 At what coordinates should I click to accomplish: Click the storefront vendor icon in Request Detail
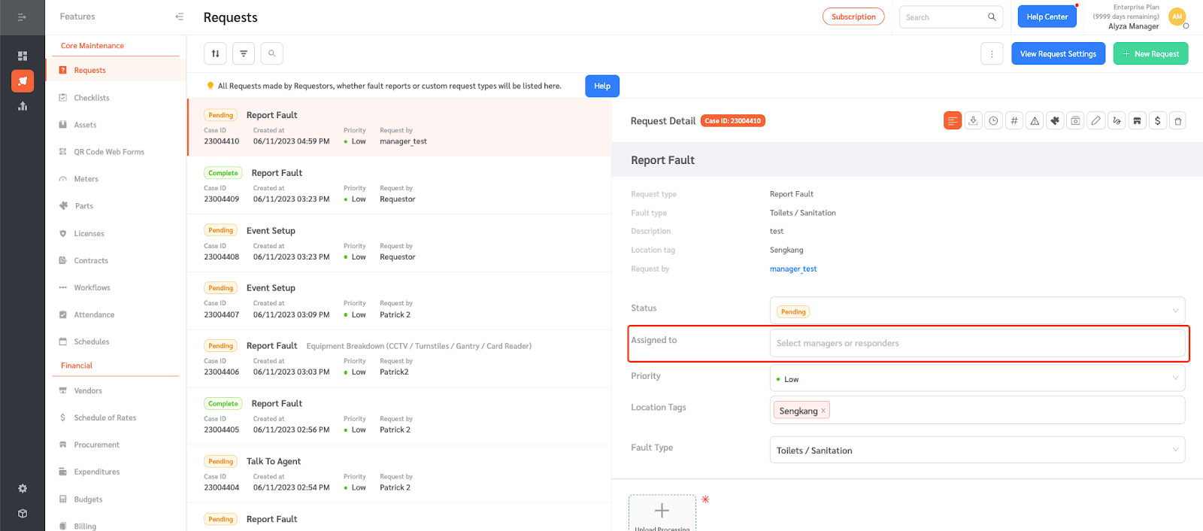coord(1137,120)
